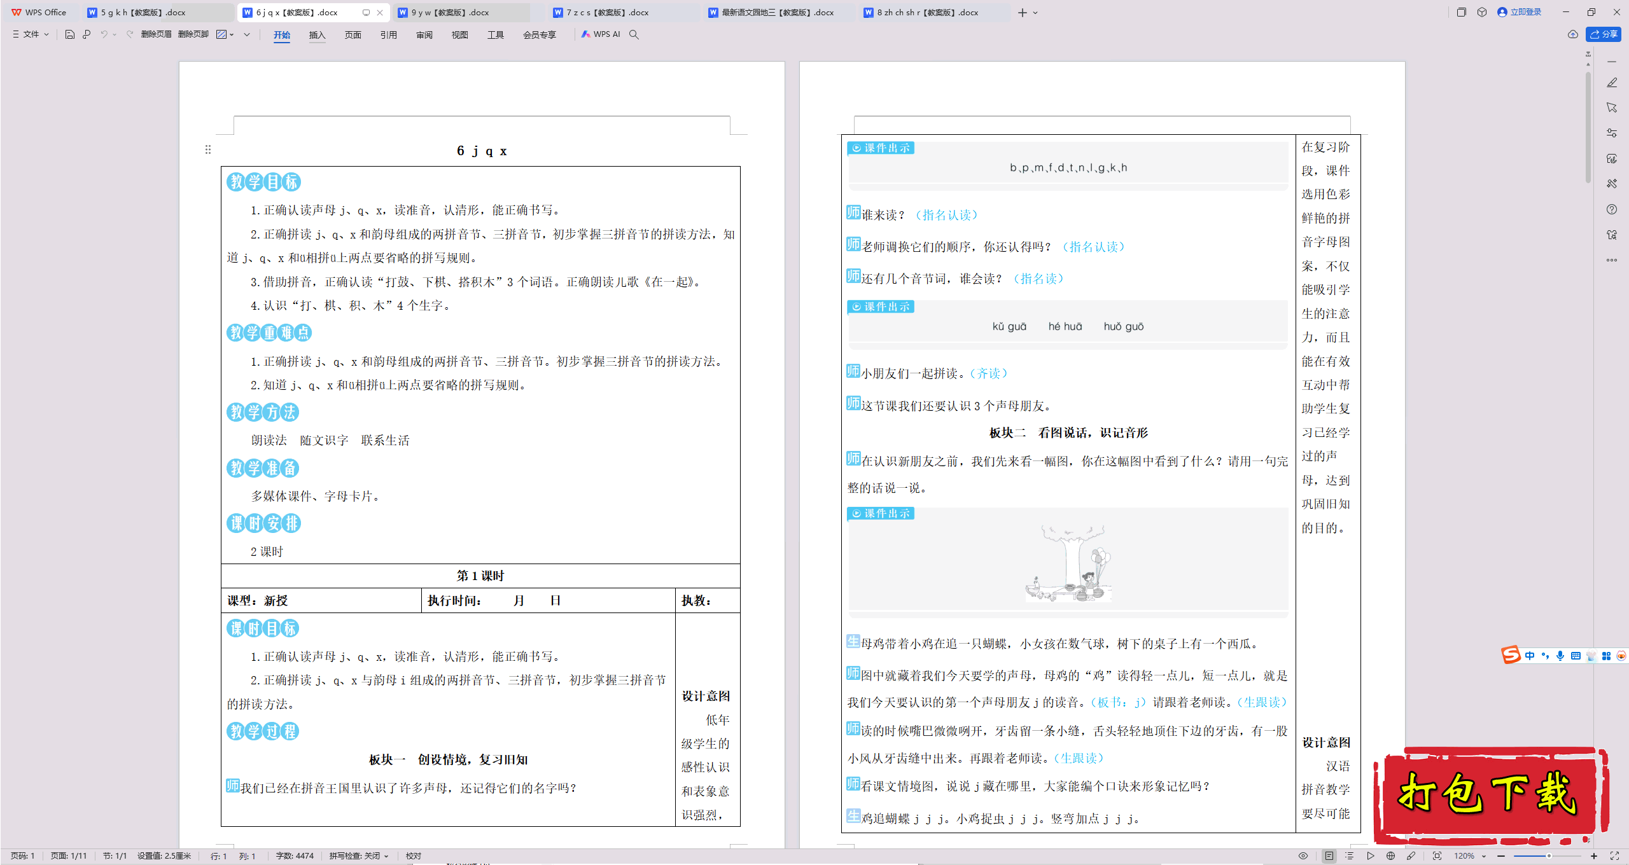Click the selection arrow icon in right sidebar
1629x865 pixels.
1612,107
